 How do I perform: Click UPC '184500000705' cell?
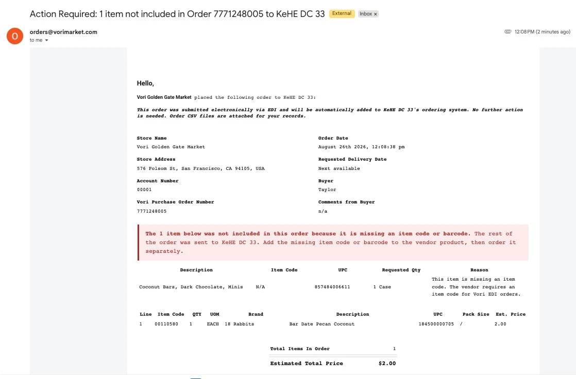[436, 324]
